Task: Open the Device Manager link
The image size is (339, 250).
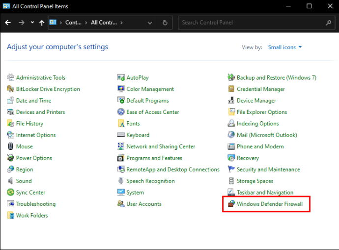Action: [256, 101]
